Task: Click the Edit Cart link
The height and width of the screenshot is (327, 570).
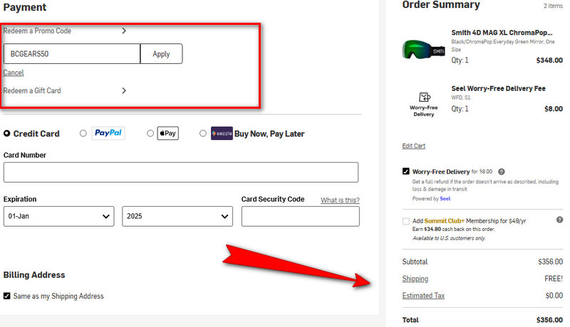Action: pyautogui.click(x=414, y=146)
